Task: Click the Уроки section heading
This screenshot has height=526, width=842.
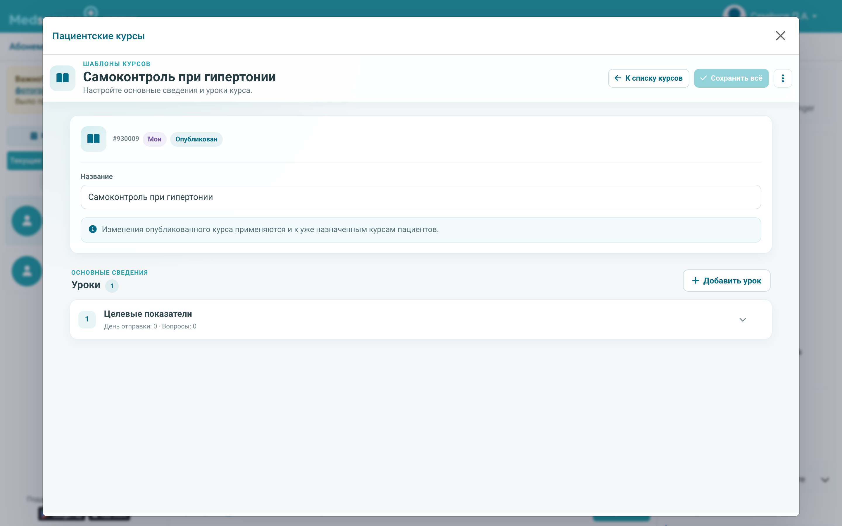Action: pos(86,285)
